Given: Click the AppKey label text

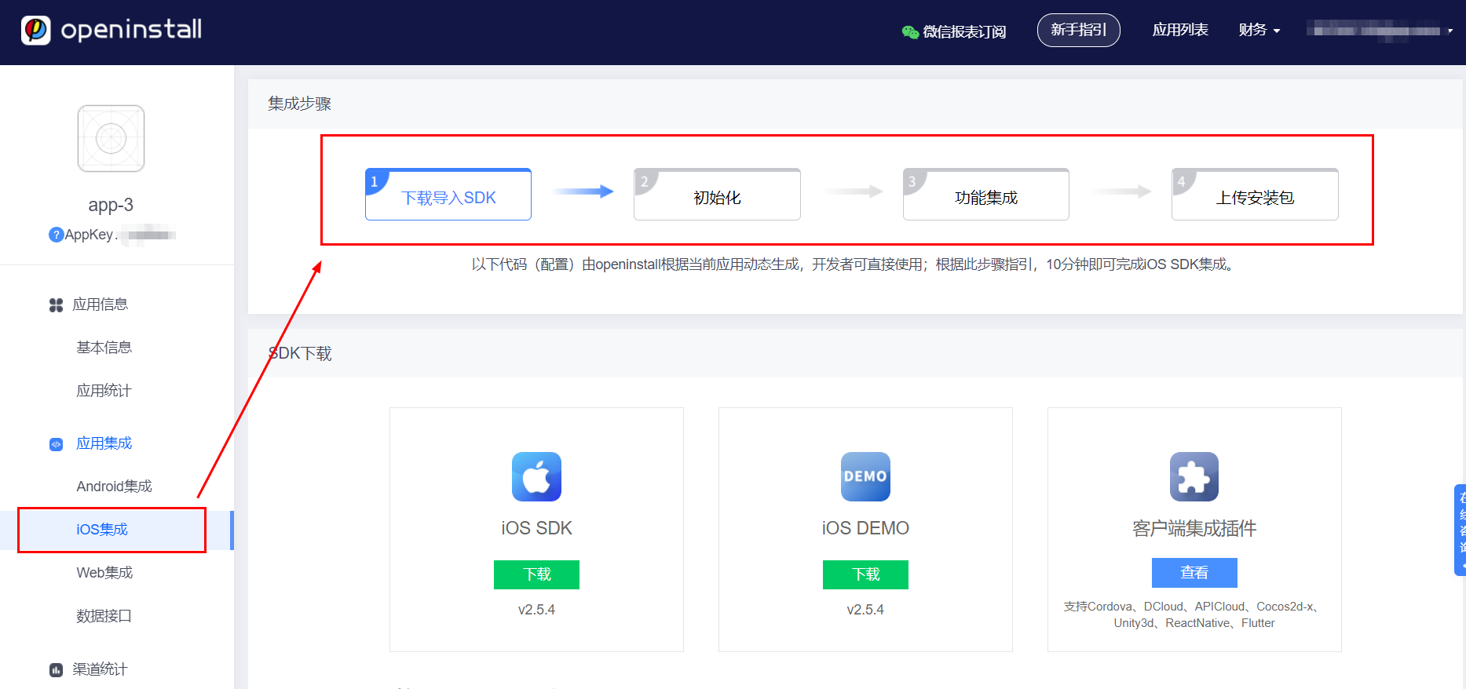Looking at the screenshot, I should click(89, 235).
